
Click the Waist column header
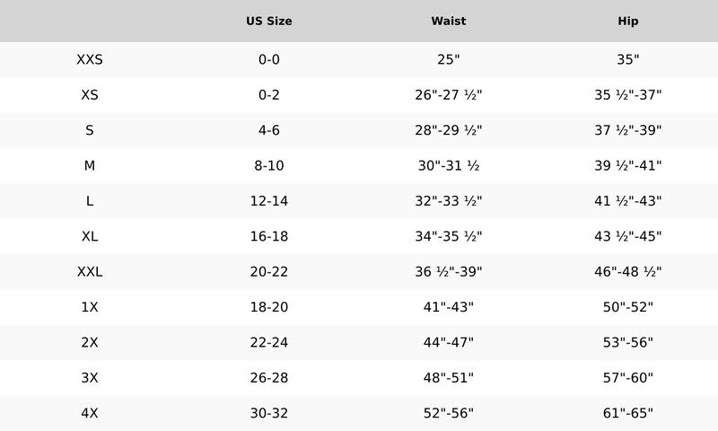point(449,21)
